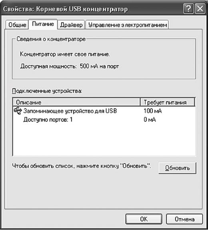Image resolution: width=208 pixels, height=230 pixels.
Task: Select the Доступно портов: 1 row
Action: click(104, 120)
